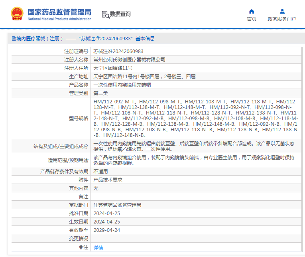Click the 注册人住所 row label
The image size is (305, 257).
click(76, 68)
